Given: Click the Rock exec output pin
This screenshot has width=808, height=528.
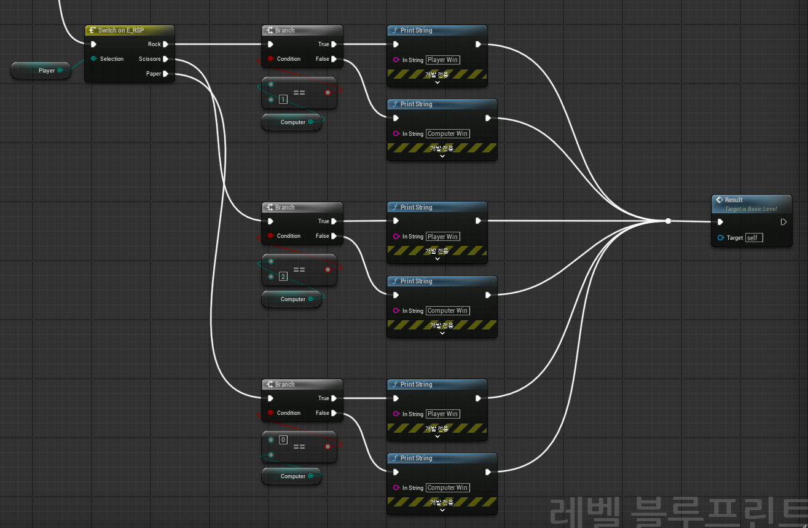Looking at the screenshot, I should tap(166, 44).
